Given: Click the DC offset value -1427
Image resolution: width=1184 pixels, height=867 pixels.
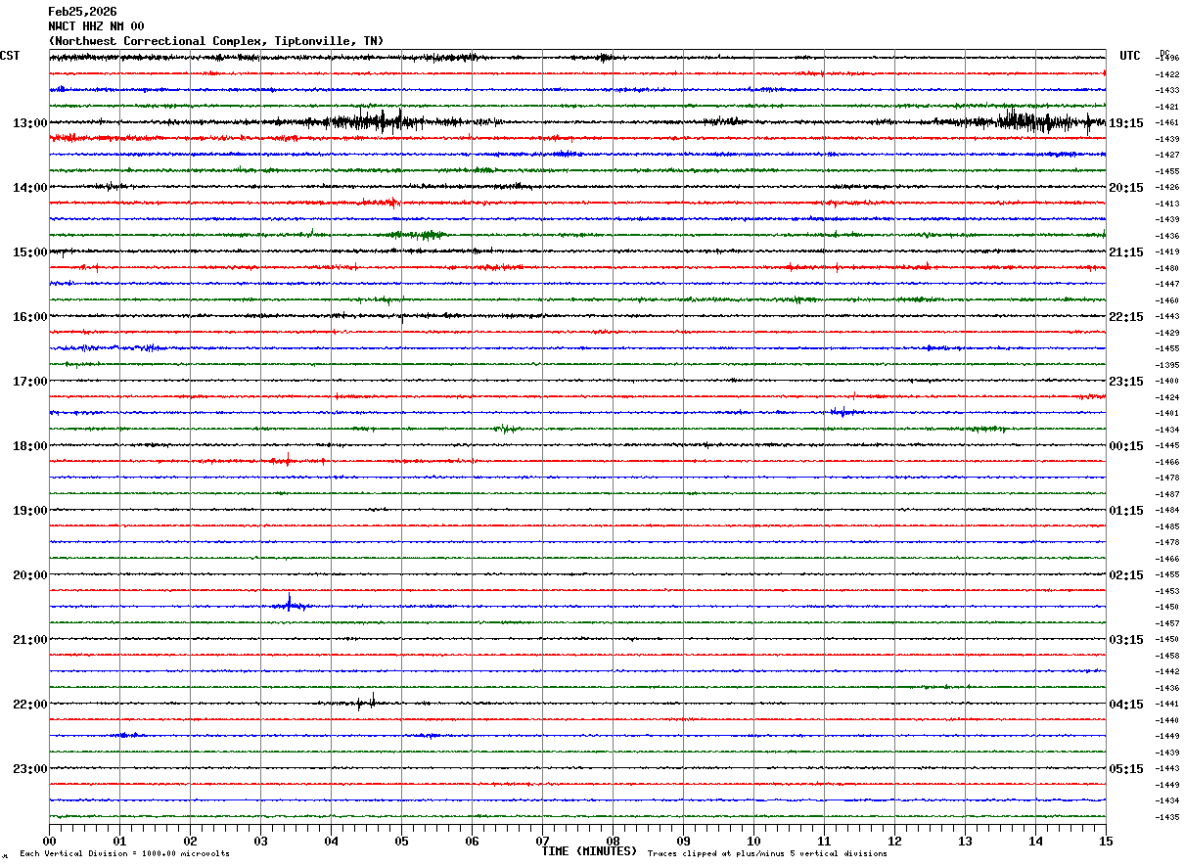Looking at the screenshot, I should pyautogui.click(x=1166, y=156).
